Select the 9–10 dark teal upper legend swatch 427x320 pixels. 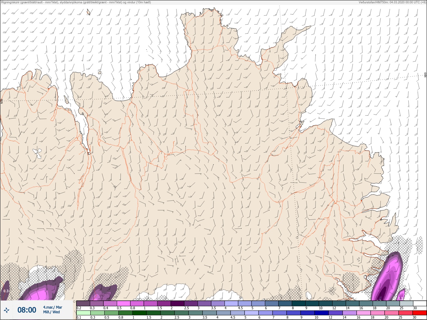(x=312, y=303)
